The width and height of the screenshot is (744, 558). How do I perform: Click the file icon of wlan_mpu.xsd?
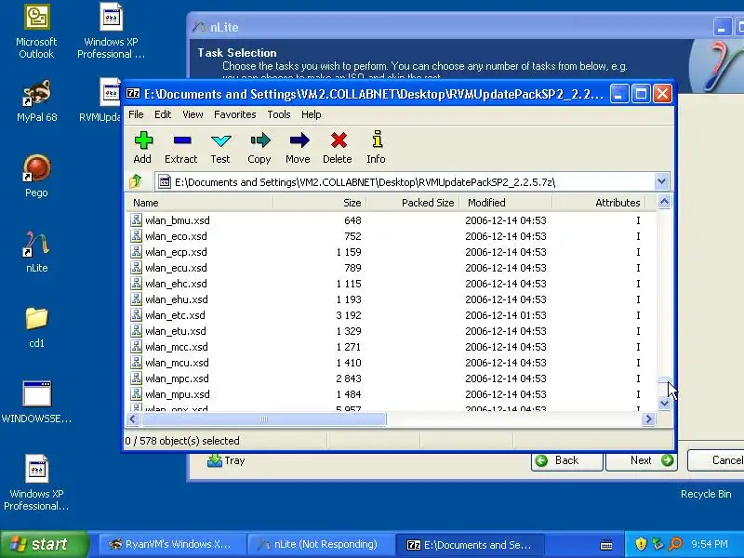[136, 393]
